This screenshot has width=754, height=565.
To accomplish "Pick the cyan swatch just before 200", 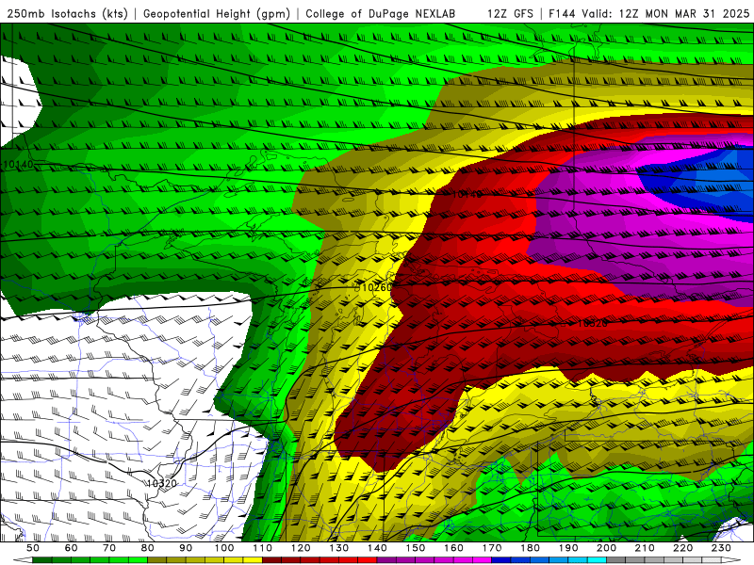I will click(x=597, y=560).
